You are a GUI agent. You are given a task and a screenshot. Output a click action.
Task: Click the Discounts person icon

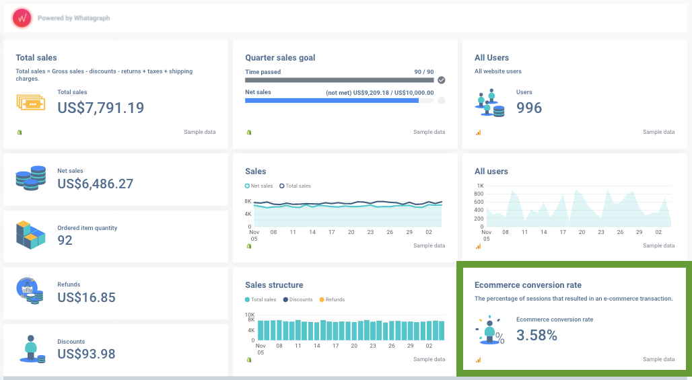(x=33, y=348)
